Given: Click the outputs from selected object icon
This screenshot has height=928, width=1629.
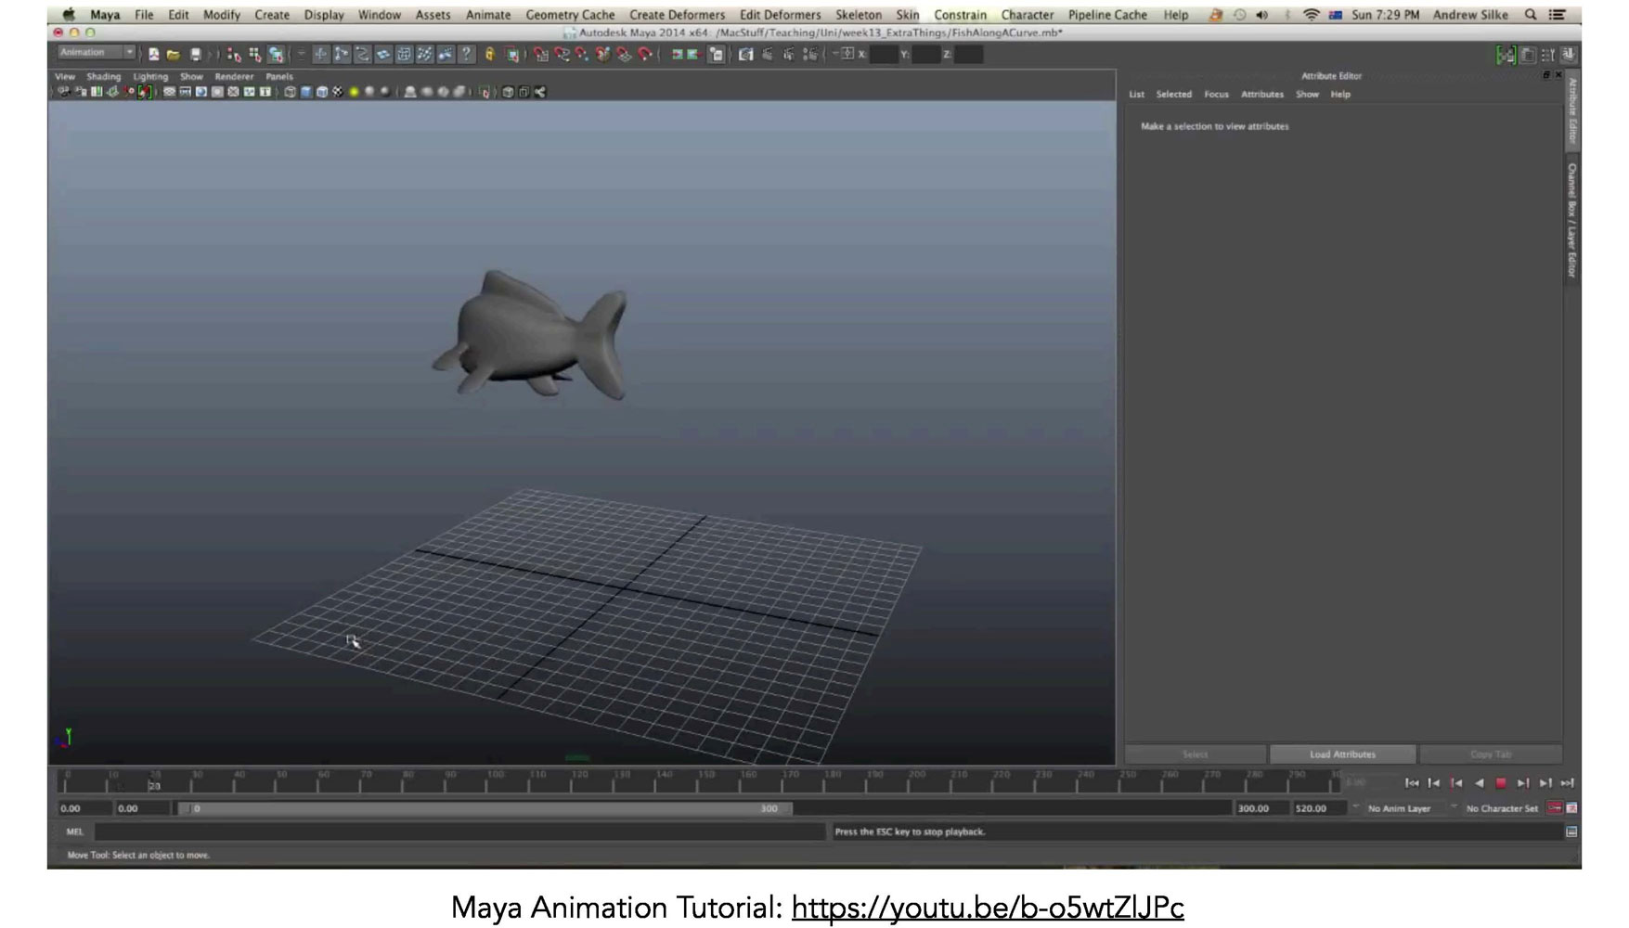Looking at the screenshot, I should (693, 54).
